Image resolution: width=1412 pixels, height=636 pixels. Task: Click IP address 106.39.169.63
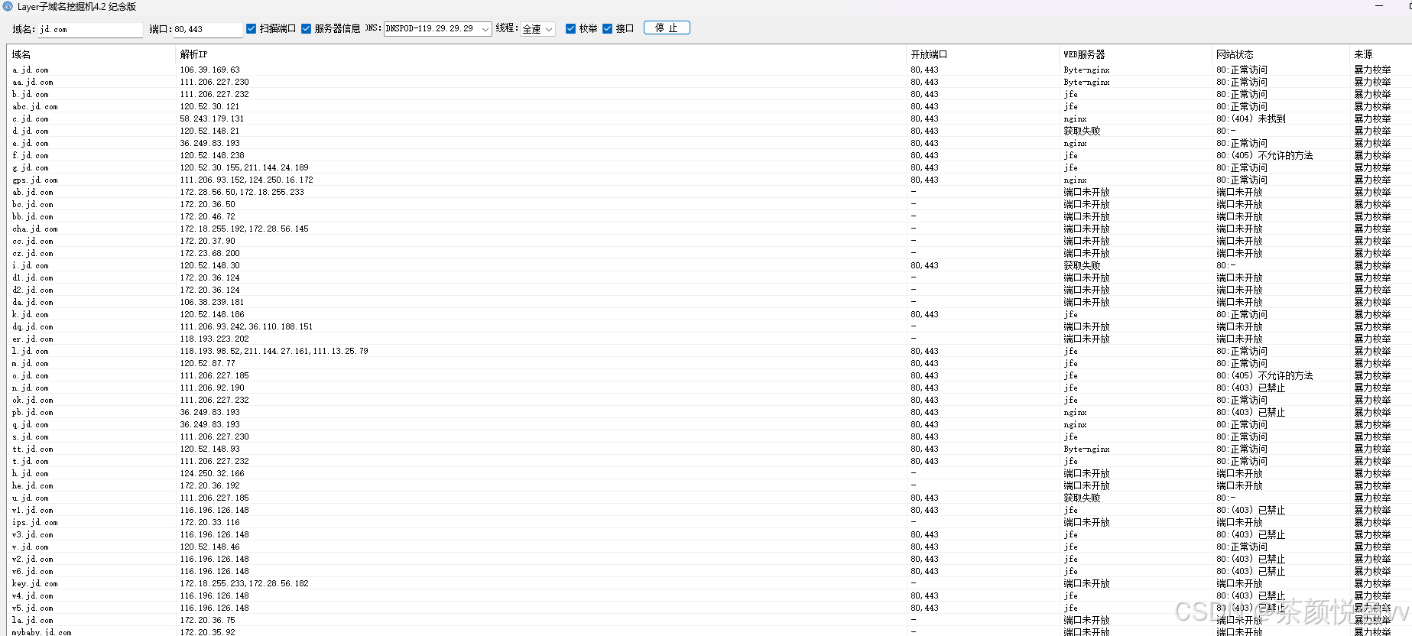[x=210, y=70]
